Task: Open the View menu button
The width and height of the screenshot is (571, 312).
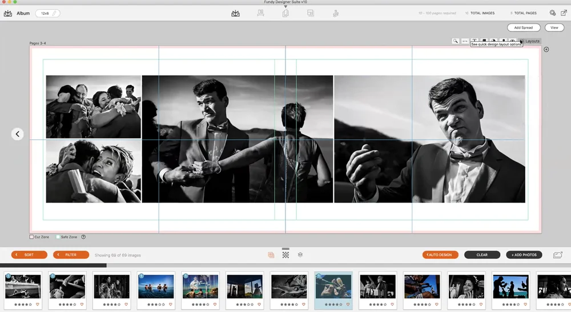Action: 554,27
